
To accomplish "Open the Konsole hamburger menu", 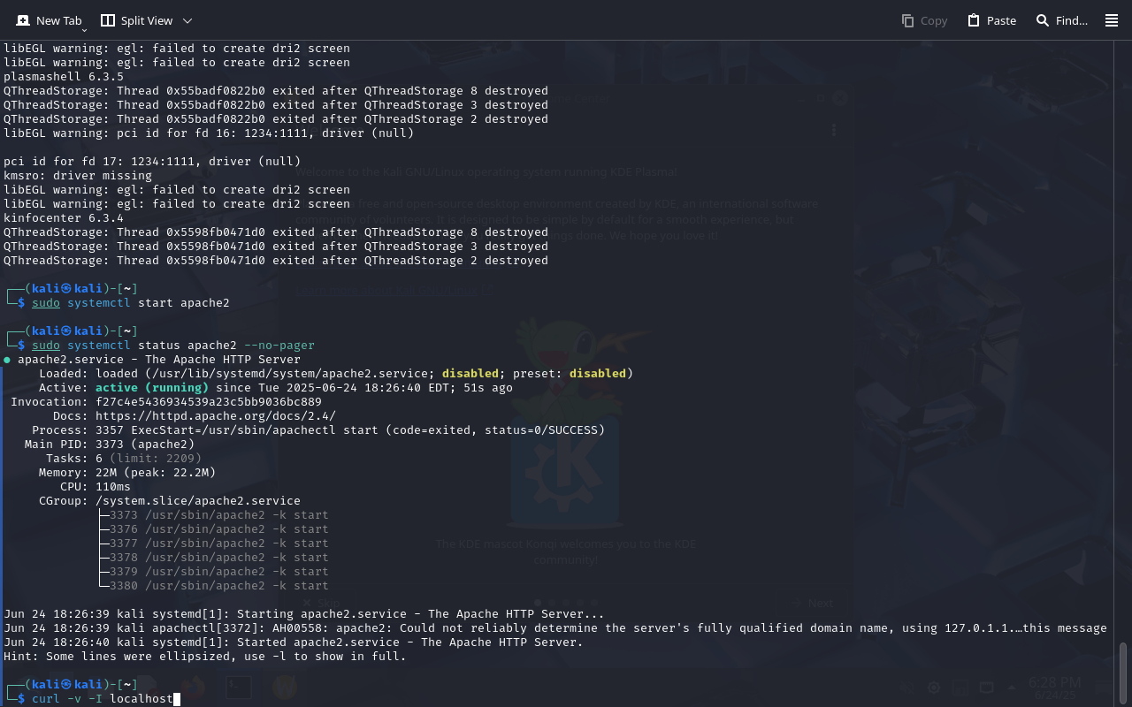I will pyautogui.click(x=1112, y=20).
